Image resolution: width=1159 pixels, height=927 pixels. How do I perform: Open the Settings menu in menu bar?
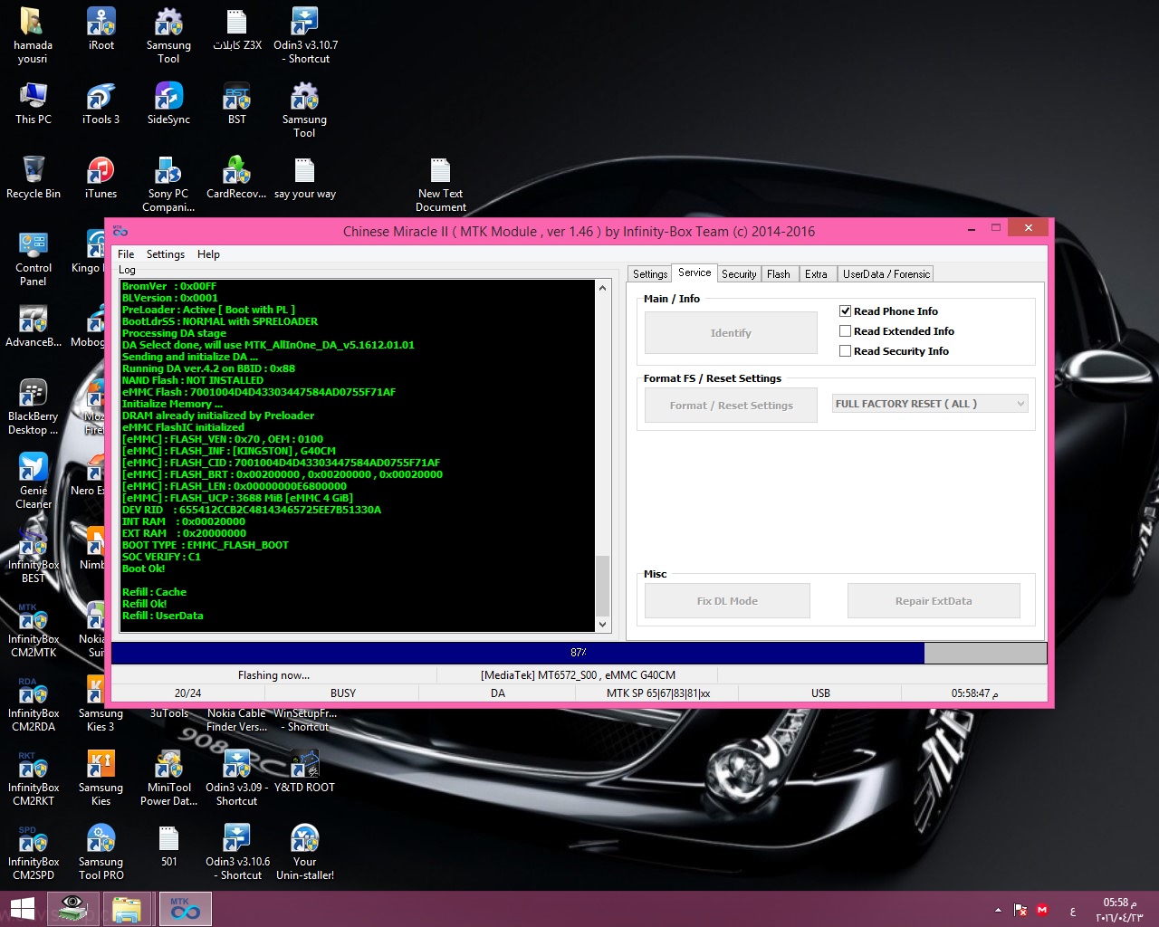(x=166, y=254)
